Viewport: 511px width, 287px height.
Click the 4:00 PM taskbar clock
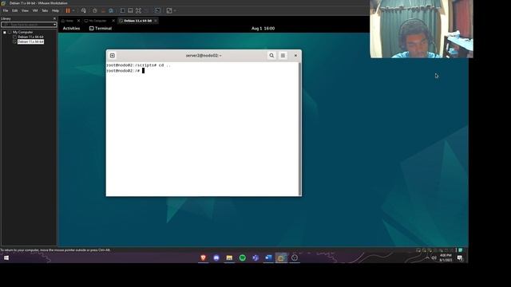point(446,258)
